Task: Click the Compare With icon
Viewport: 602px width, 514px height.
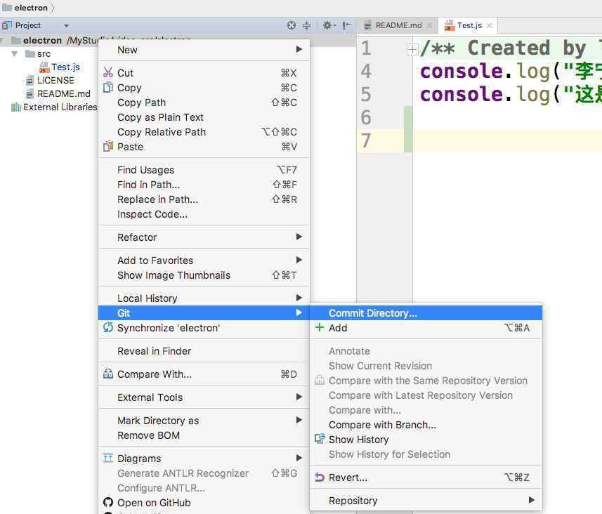Action: click(x=108, y=374)
